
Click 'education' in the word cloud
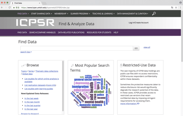click(x=82, y=90)
